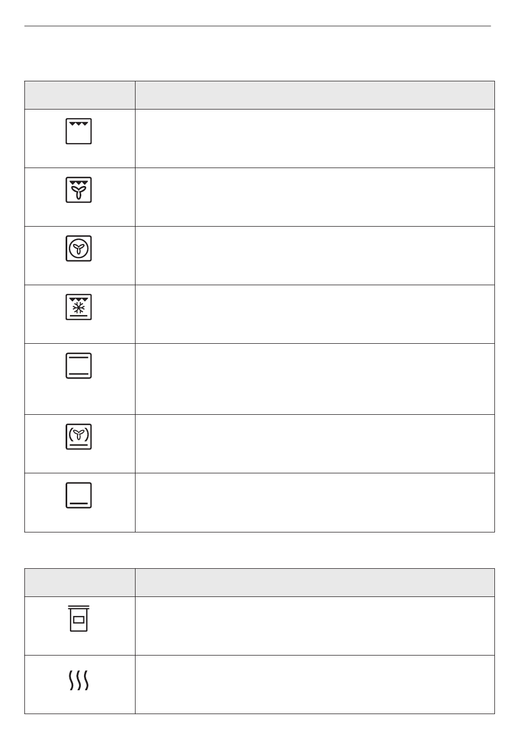Select the blank description beside snowflake icon
This screenshot has width=515, height=745.
pyautogui.click(x=315, y=314)
